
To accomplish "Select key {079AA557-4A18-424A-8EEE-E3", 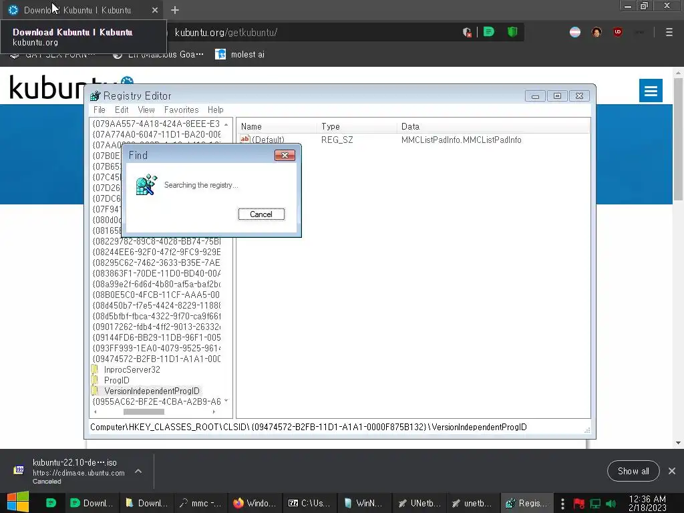I will [156, 124].
